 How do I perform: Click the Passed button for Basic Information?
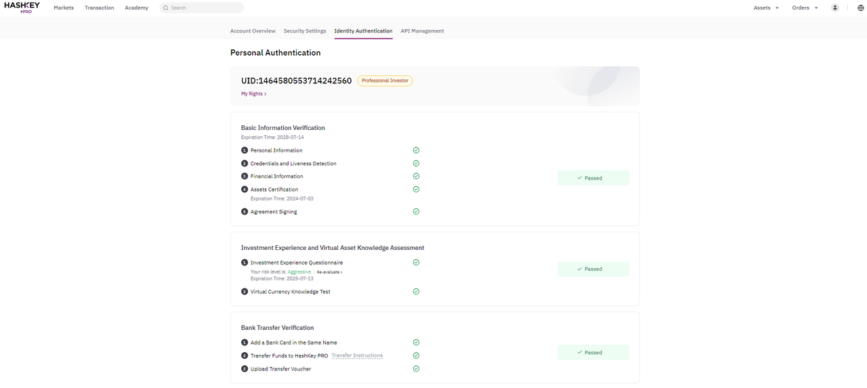[593, 178]
